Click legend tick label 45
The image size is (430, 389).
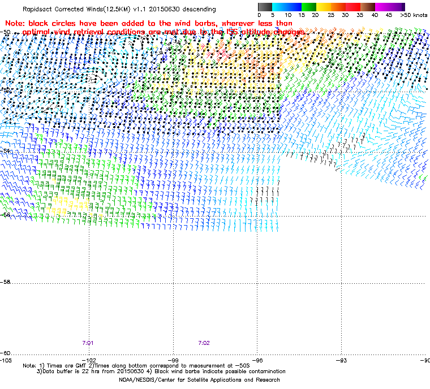(389, 15)
